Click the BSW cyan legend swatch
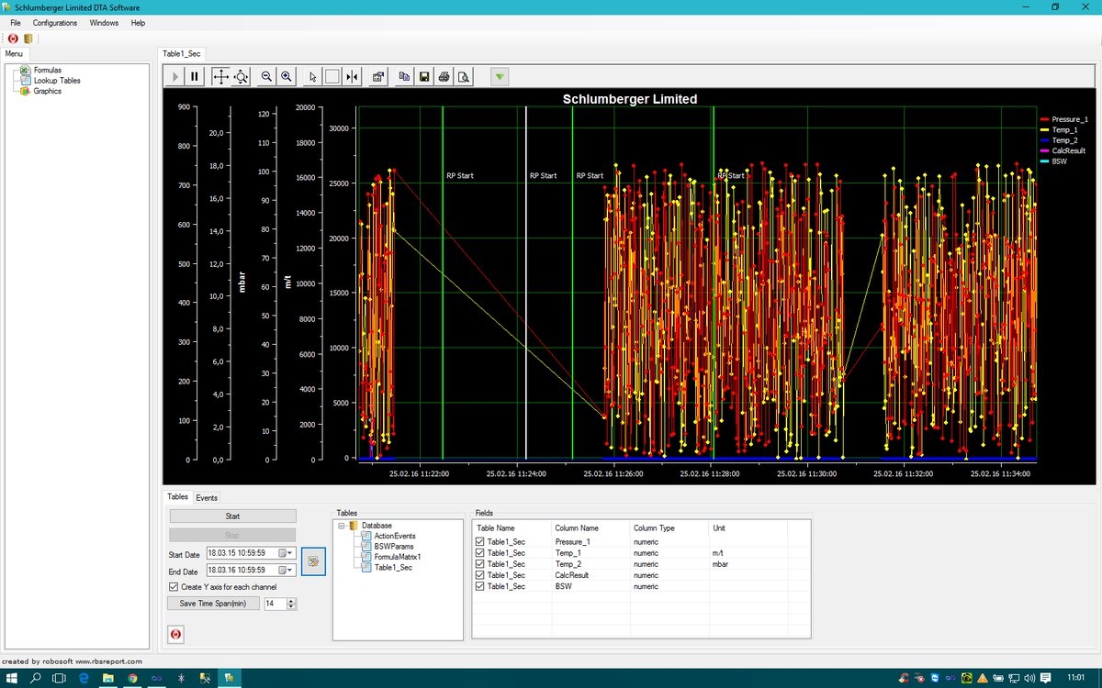 click(x=1044, y=161)
